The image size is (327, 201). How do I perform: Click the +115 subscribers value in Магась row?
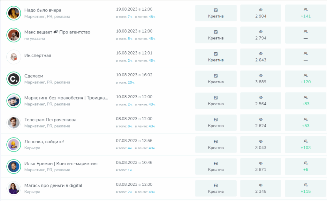[306, 191]
